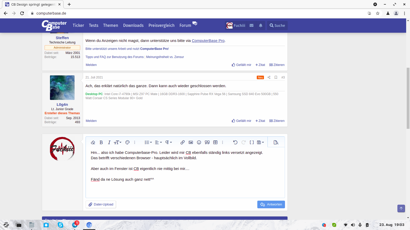Open the #3 post permalink
This screenshot has width=410, height=230.
(x=283, y=77)
